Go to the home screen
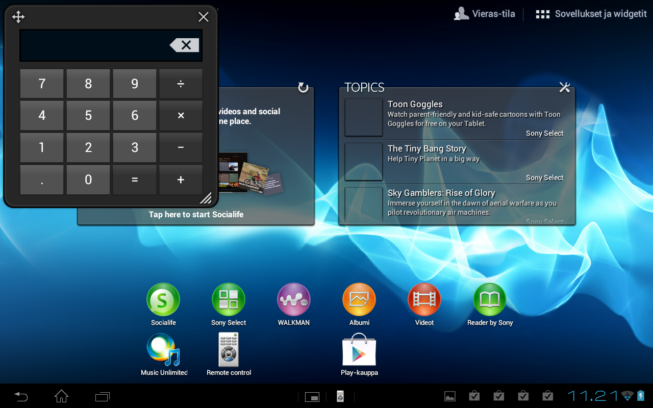 [x=61, y=396]
